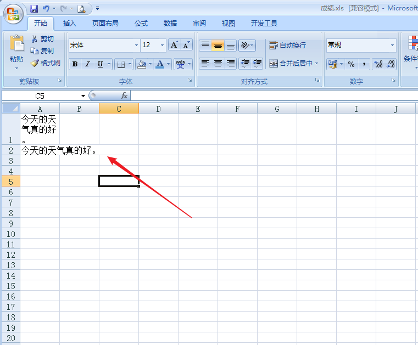Increase font size with the large A
Image resolution: width=418 pixels, height=345 pixels.
pos(174,45)
